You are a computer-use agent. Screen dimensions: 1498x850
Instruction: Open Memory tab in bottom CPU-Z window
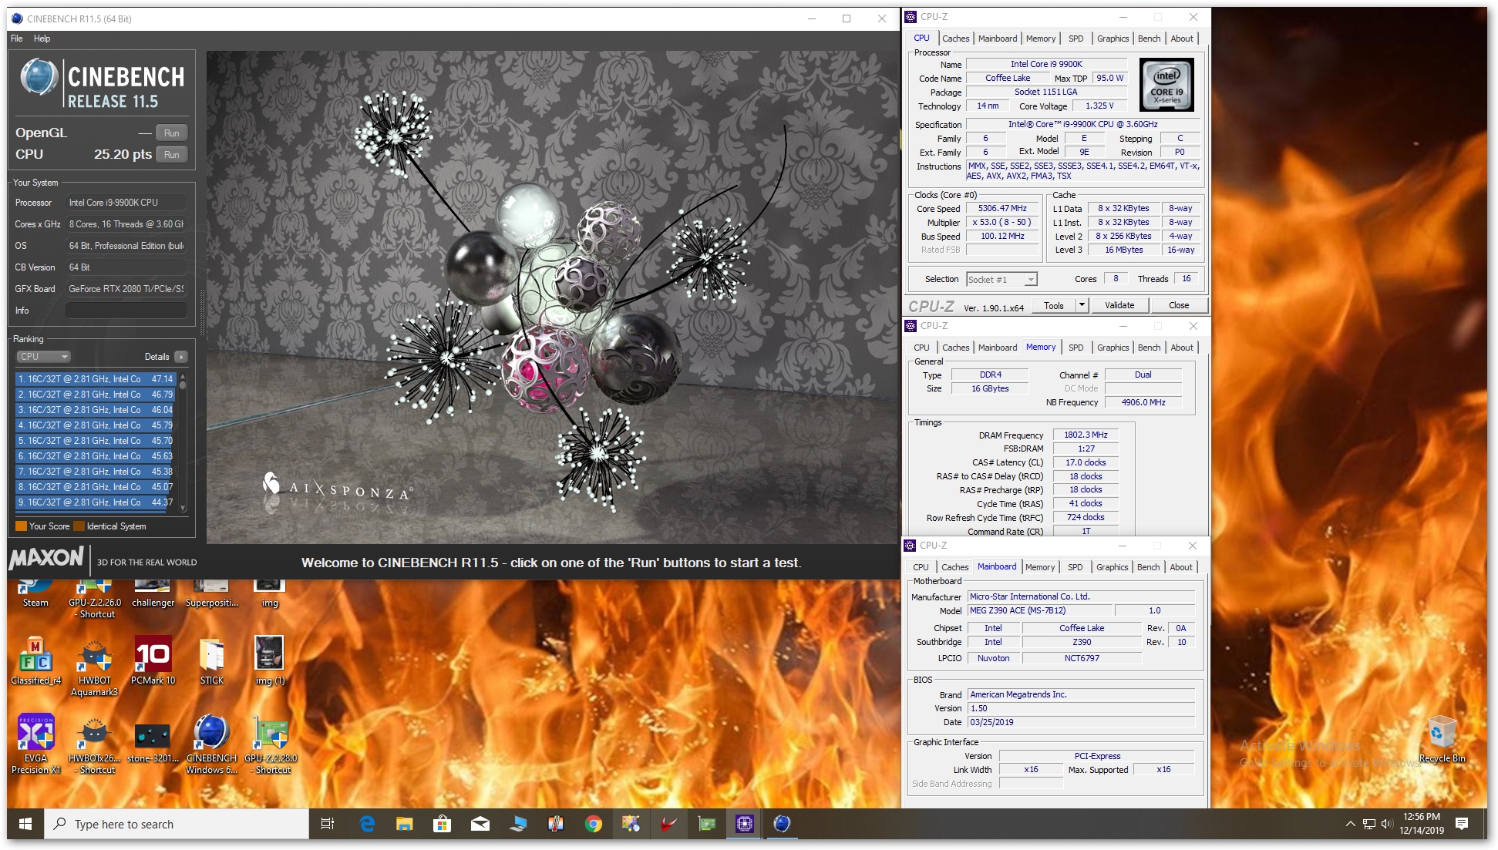click(x=1040, y=567)
